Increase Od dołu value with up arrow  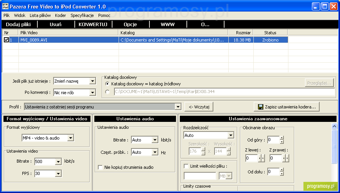tap(282, 170)
